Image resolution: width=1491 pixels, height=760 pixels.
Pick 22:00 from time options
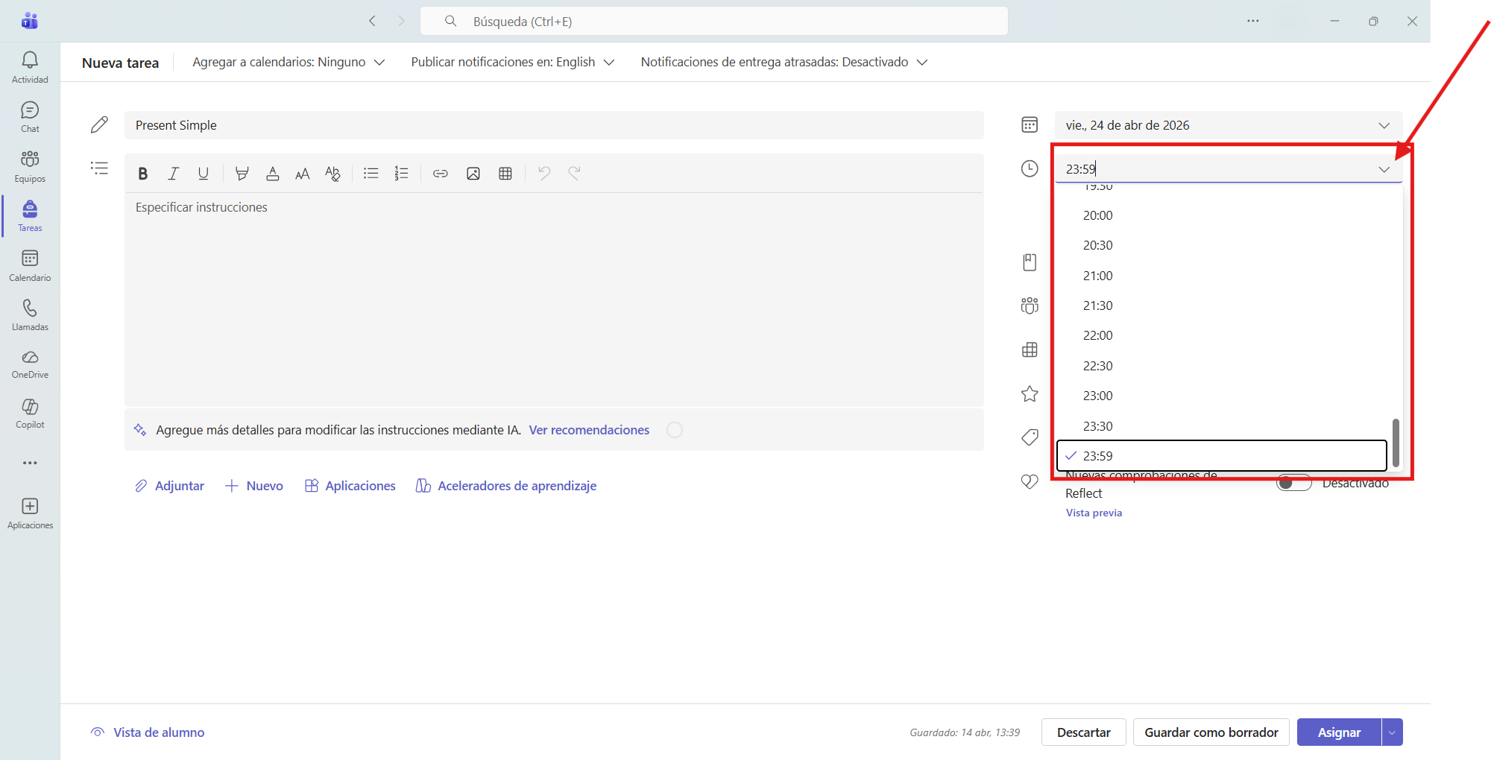tap(1222, 335)
